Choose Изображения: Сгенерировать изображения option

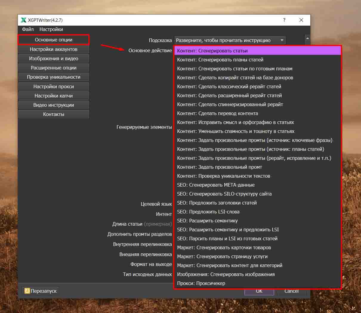point(226,274)
